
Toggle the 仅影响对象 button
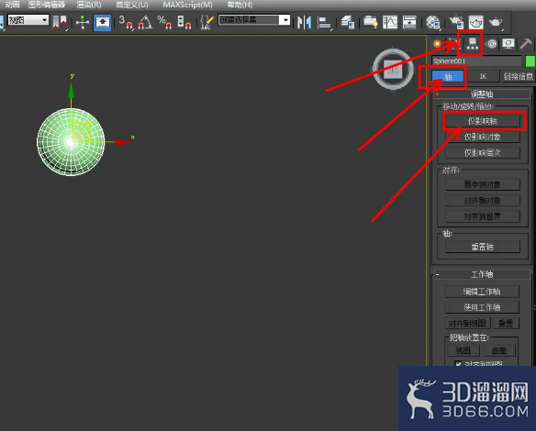[483, 137]
